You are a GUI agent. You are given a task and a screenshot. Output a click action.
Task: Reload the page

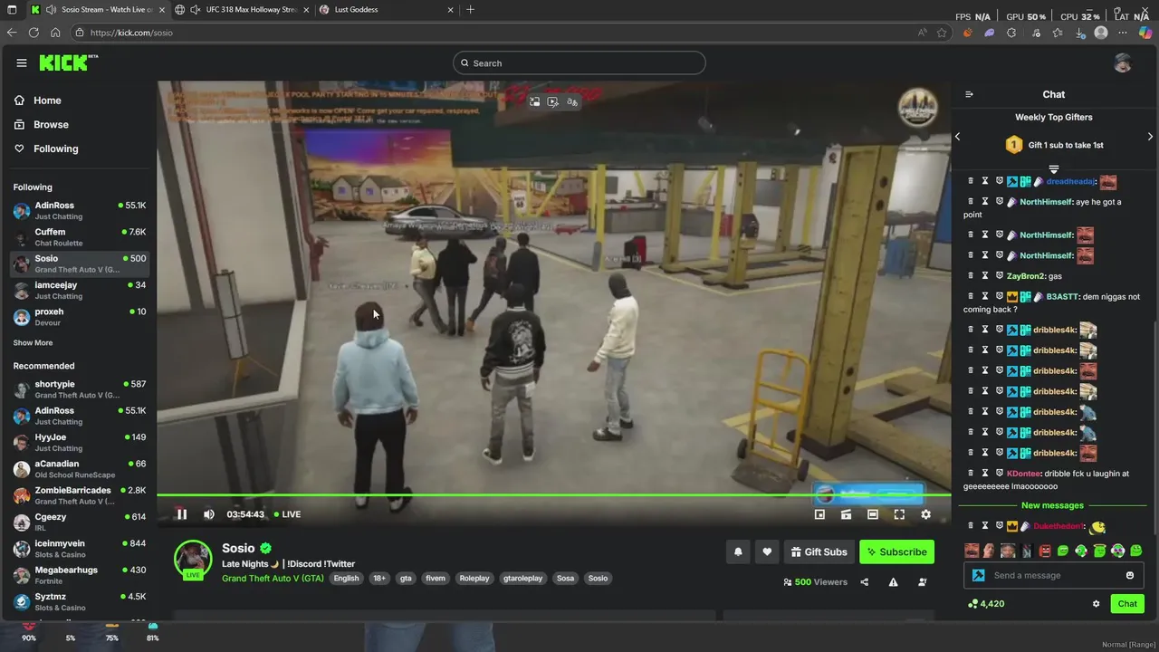click(34, 33)
